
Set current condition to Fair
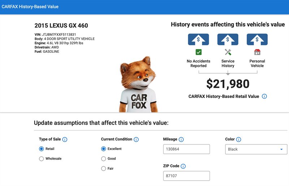coord(104,168)
